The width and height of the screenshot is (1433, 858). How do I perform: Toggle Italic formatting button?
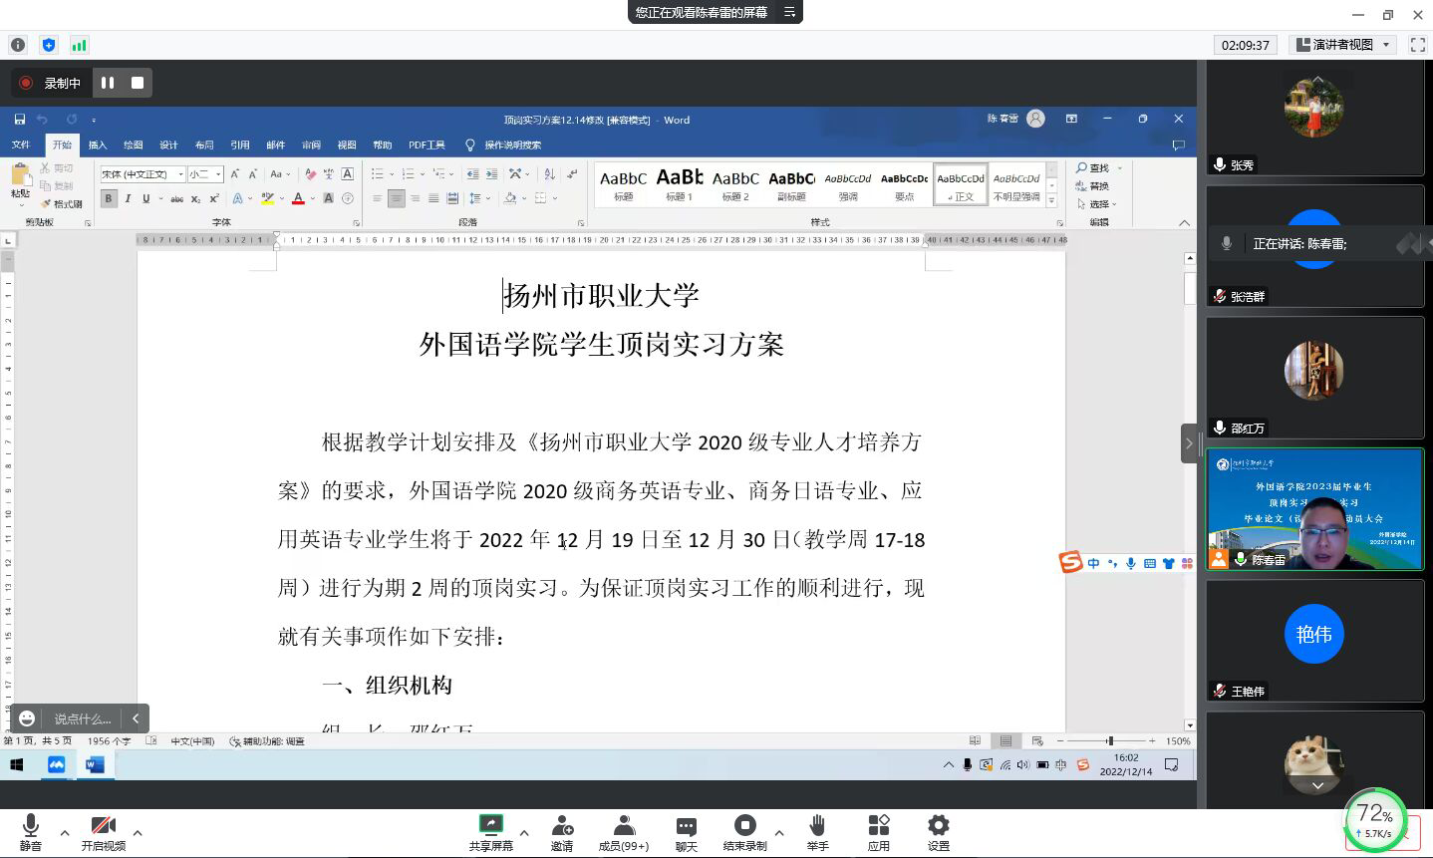pos(128,199)
